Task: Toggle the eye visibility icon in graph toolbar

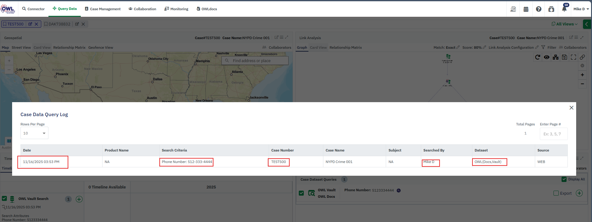Action: [547, 57]
